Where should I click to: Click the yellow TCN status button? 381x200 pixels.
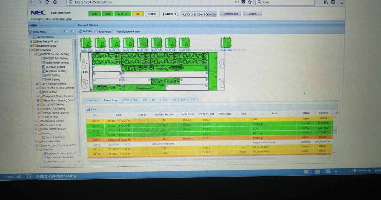point(138,14)
